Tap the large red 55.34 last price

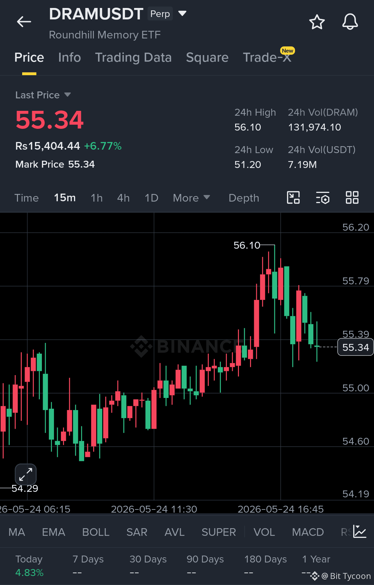[x=50, y=120]
